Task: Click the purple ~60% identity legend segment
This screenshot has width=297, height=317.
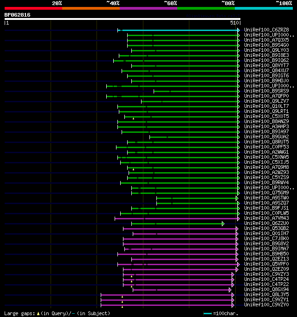Action: (x=148, y=8)
